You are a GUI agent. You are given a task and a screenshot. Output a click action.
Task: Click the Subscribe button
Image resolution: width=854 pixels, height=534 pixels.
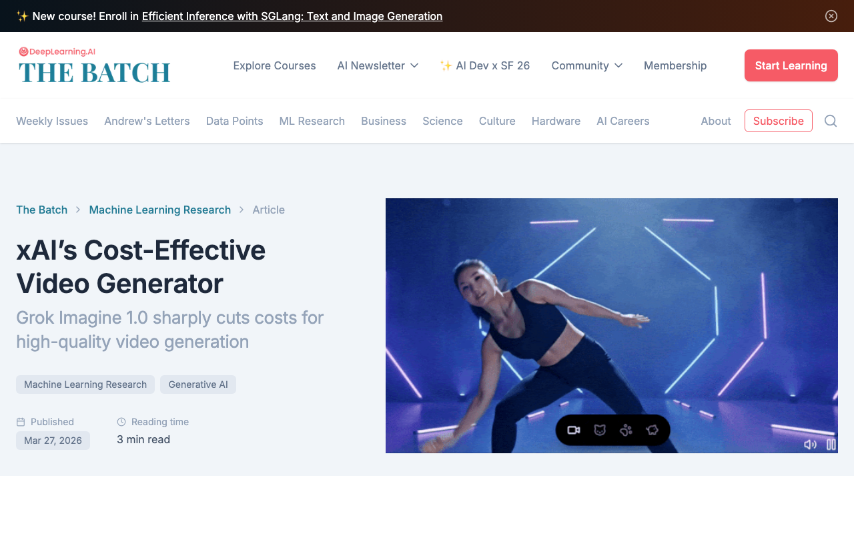tap(778, 121)
